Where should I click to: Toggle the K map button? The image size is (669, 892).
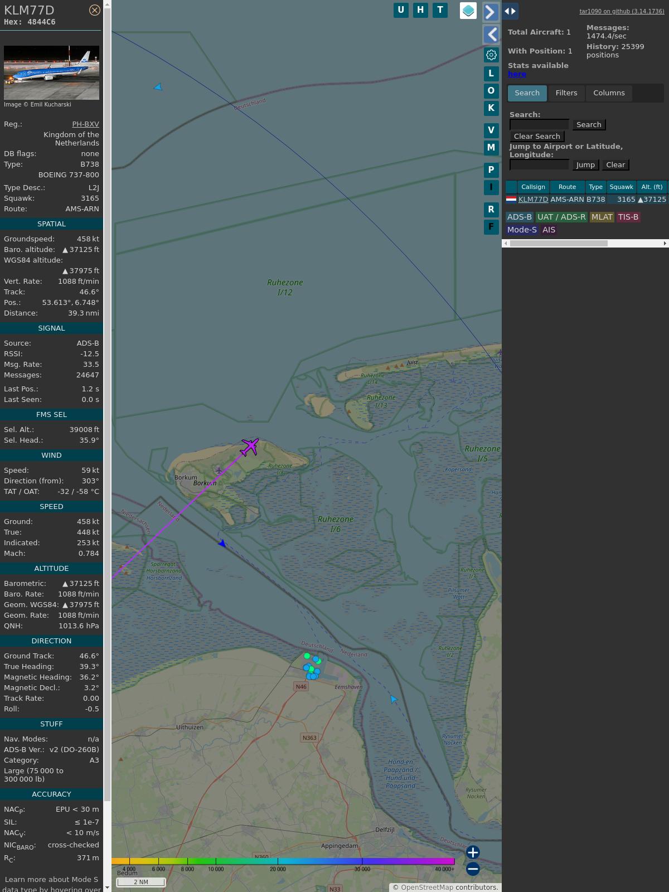491,108
